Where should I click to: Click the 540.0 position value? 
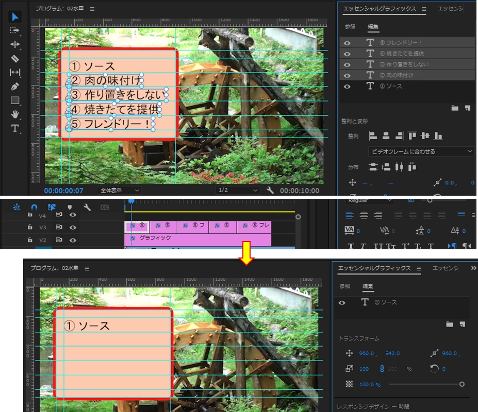pyautogui.click(x=392, y=353)
